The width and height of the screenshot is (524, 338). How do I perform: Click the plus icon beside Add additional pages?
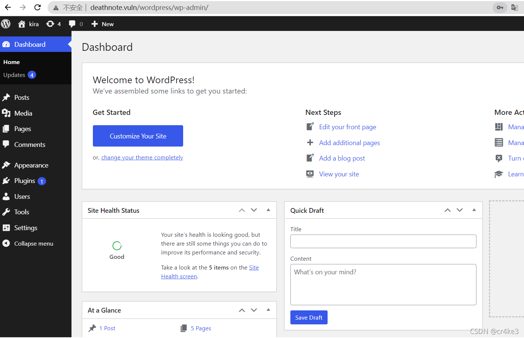click(310, 142)
